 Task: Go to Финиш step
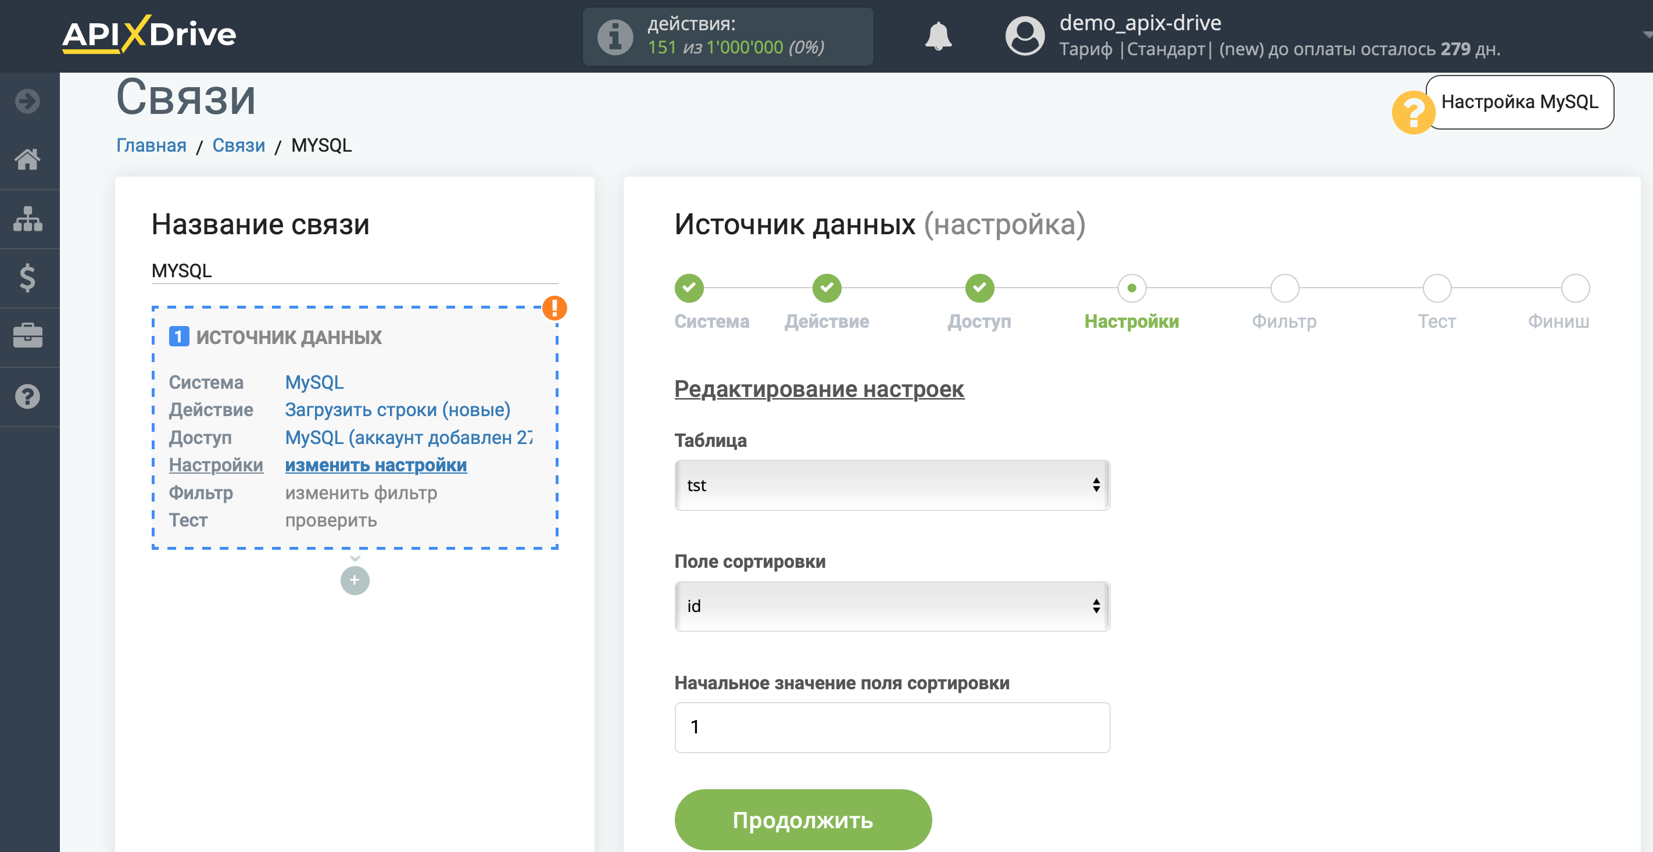click(1575, 288)
